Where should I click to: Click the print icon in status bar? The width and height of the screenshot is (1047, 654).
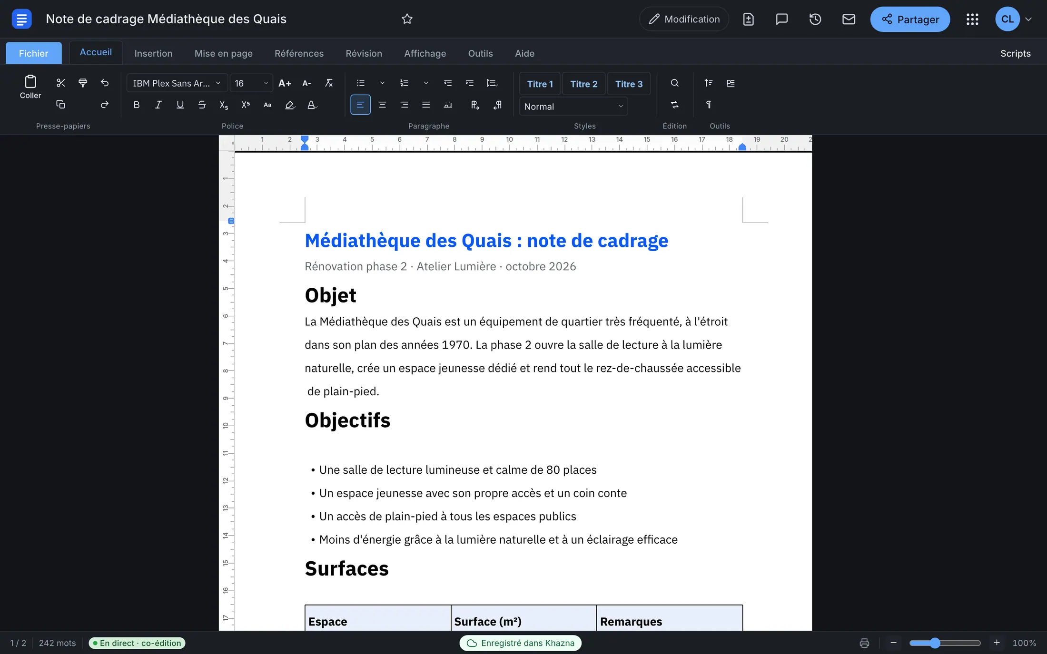coord(864,643)
